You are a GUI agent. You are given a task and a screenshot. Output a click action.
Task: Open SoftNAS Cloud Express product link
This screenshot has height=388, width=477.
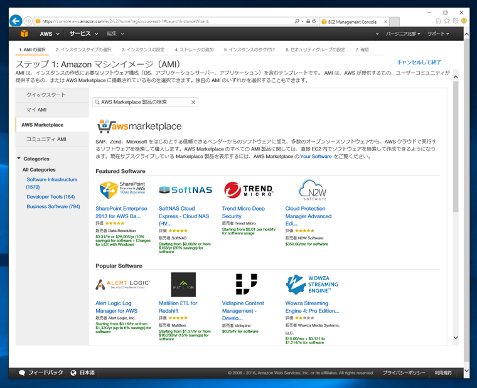[184, 216]
